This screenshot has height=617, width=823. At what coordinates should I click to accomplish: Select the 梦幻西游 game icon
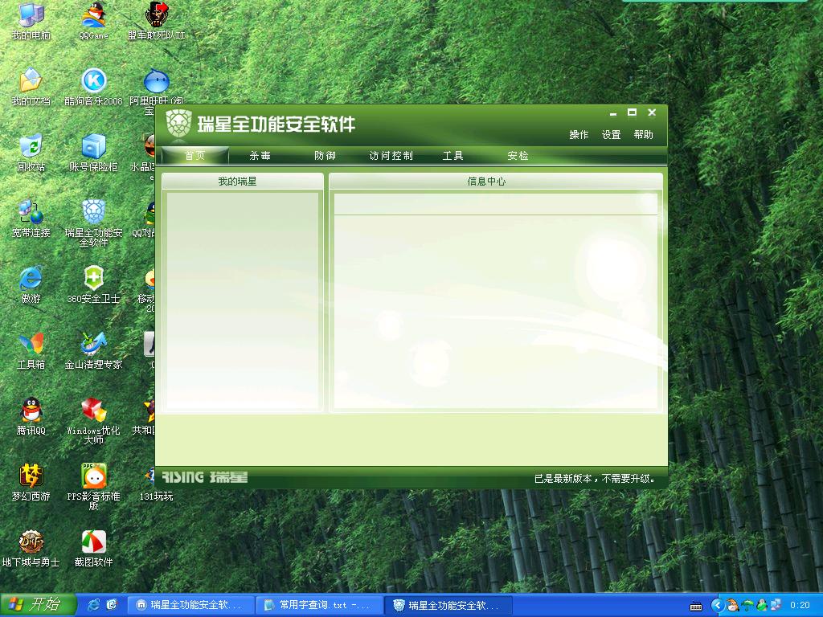click(31, 482)
